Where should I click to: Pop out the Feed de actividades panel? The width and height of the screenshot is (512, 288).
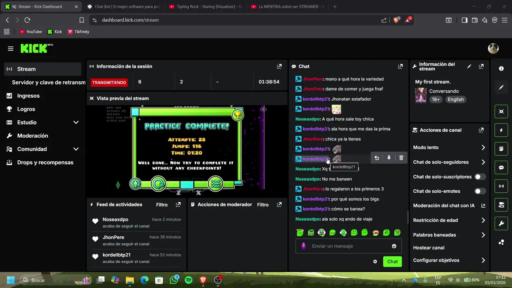pyautogui.click(x=178, y=204)
